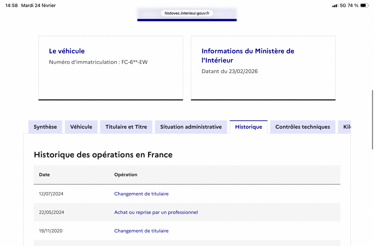Click the 'Date' column header

click(x=44, y=175)
